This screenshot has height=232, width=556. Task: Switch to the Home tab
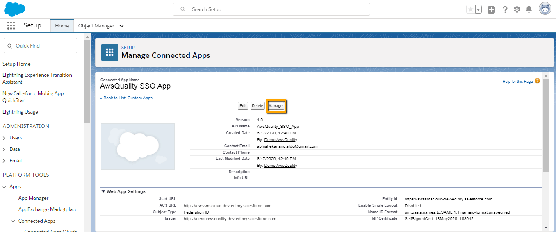(x=62, y=25)
